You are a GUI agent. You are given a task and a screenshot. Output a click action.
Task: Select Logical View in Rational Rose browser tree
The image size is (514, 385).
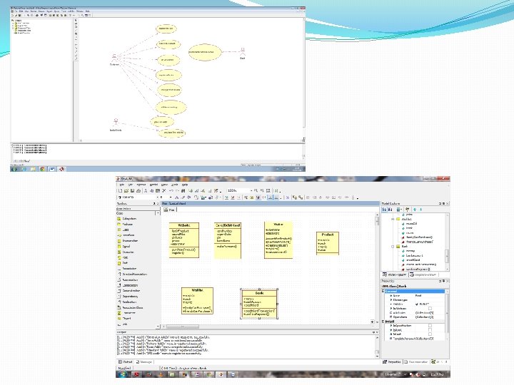(21, 26)
